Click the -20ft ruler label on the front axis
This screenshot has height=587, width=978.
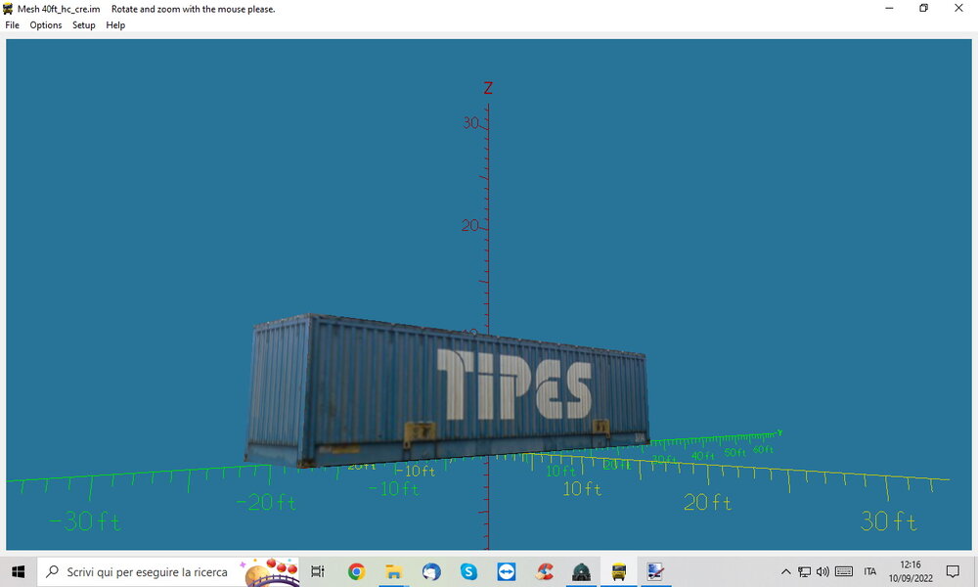click(x=266, y=502)
